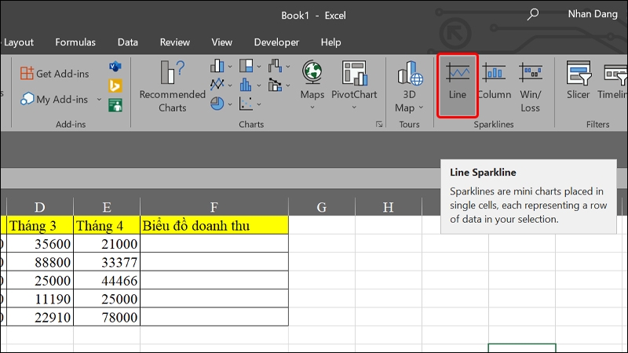628x353 pixels.
Task: Switch to the Layout tab
Action: point(18,42)
